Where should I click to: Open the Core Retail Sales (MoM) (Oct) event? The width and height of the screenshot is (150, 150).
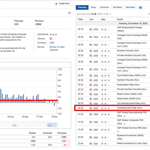(131, 75)
